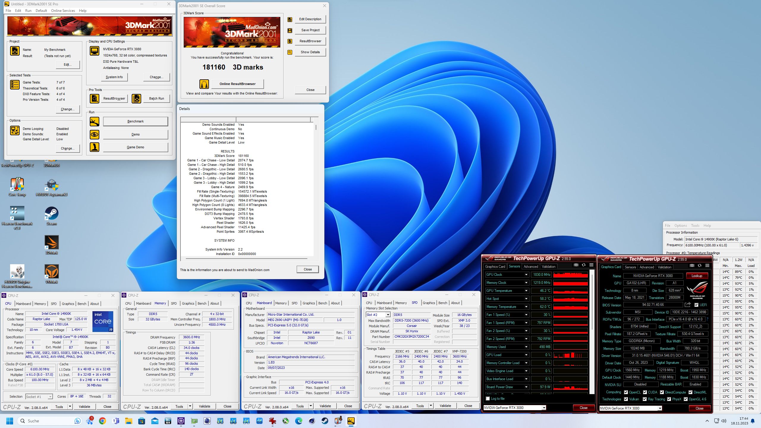
Task: Click Validate button in CPU-Z Mainboard window
Action: tap(325, 406)
